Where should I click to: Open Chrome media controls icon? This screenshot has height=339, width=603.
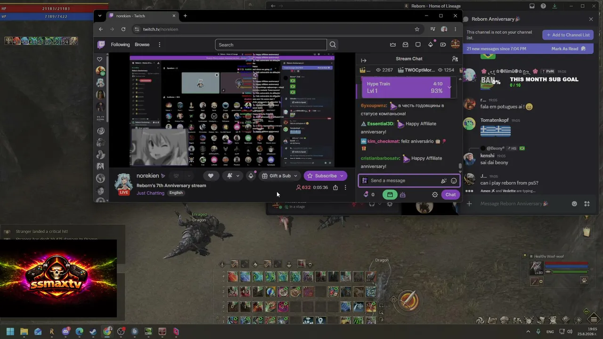(x=432, y=29)
